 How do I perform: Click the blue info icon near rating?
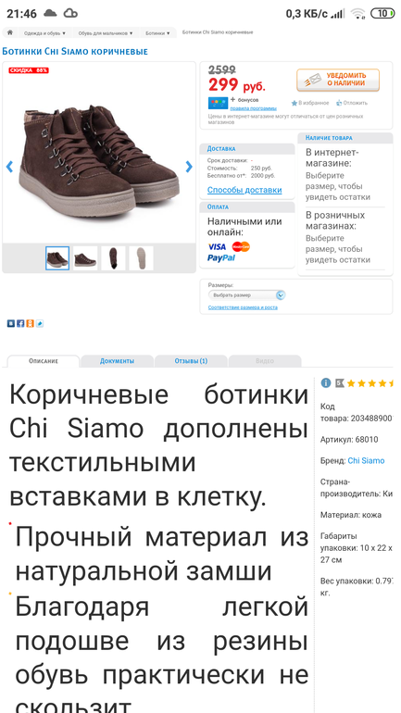pyautogui.click(x=326, y=382)
